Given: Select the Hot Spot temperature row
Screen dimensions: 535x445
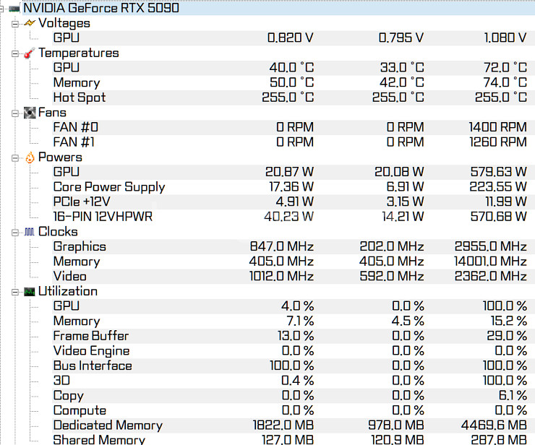Looking at the screenshot, I should pos(79,98).
